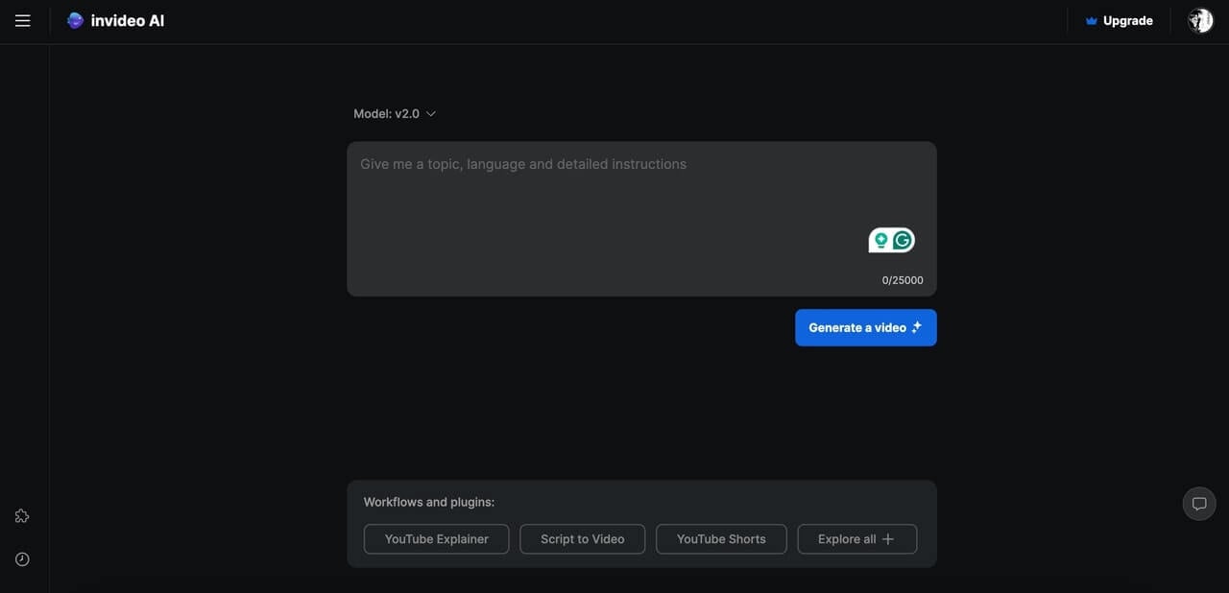Open the chat support bubble icon
Image resolution: width=1229 pixels, height=593 pixels.
tap(1199, 504)
